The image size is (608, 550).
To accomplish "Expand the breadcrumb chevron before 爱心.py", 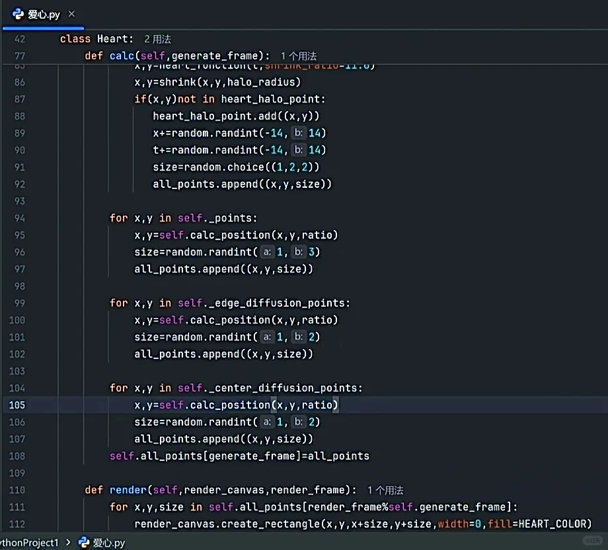I will (68, 542).
